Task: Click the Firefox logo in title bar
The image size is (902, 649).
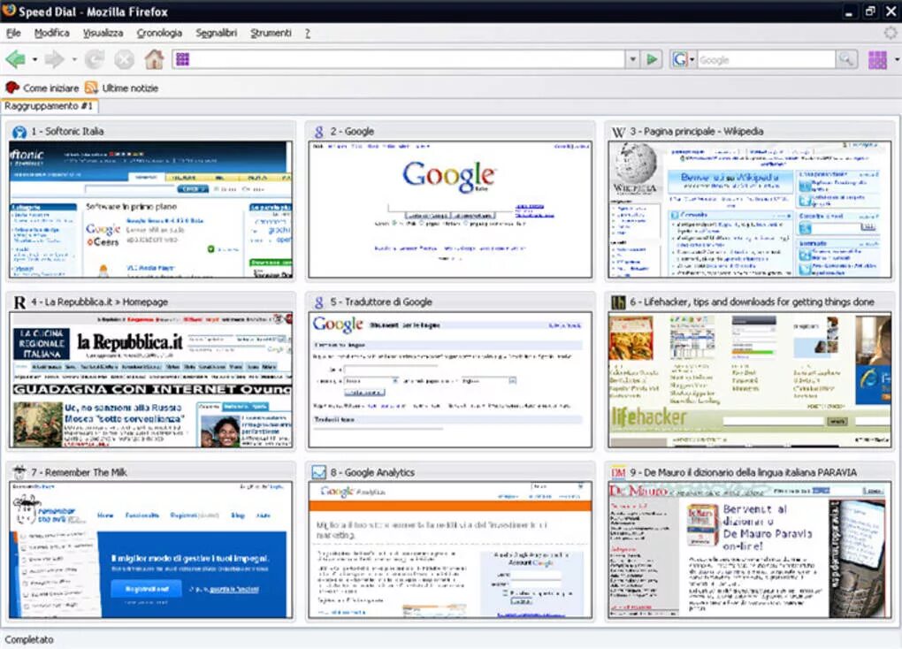Action: click(x=9, y=11)
